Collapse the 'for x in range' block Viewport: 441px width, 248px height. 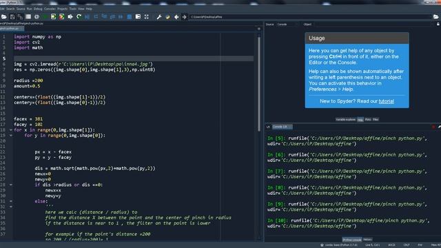11,130
